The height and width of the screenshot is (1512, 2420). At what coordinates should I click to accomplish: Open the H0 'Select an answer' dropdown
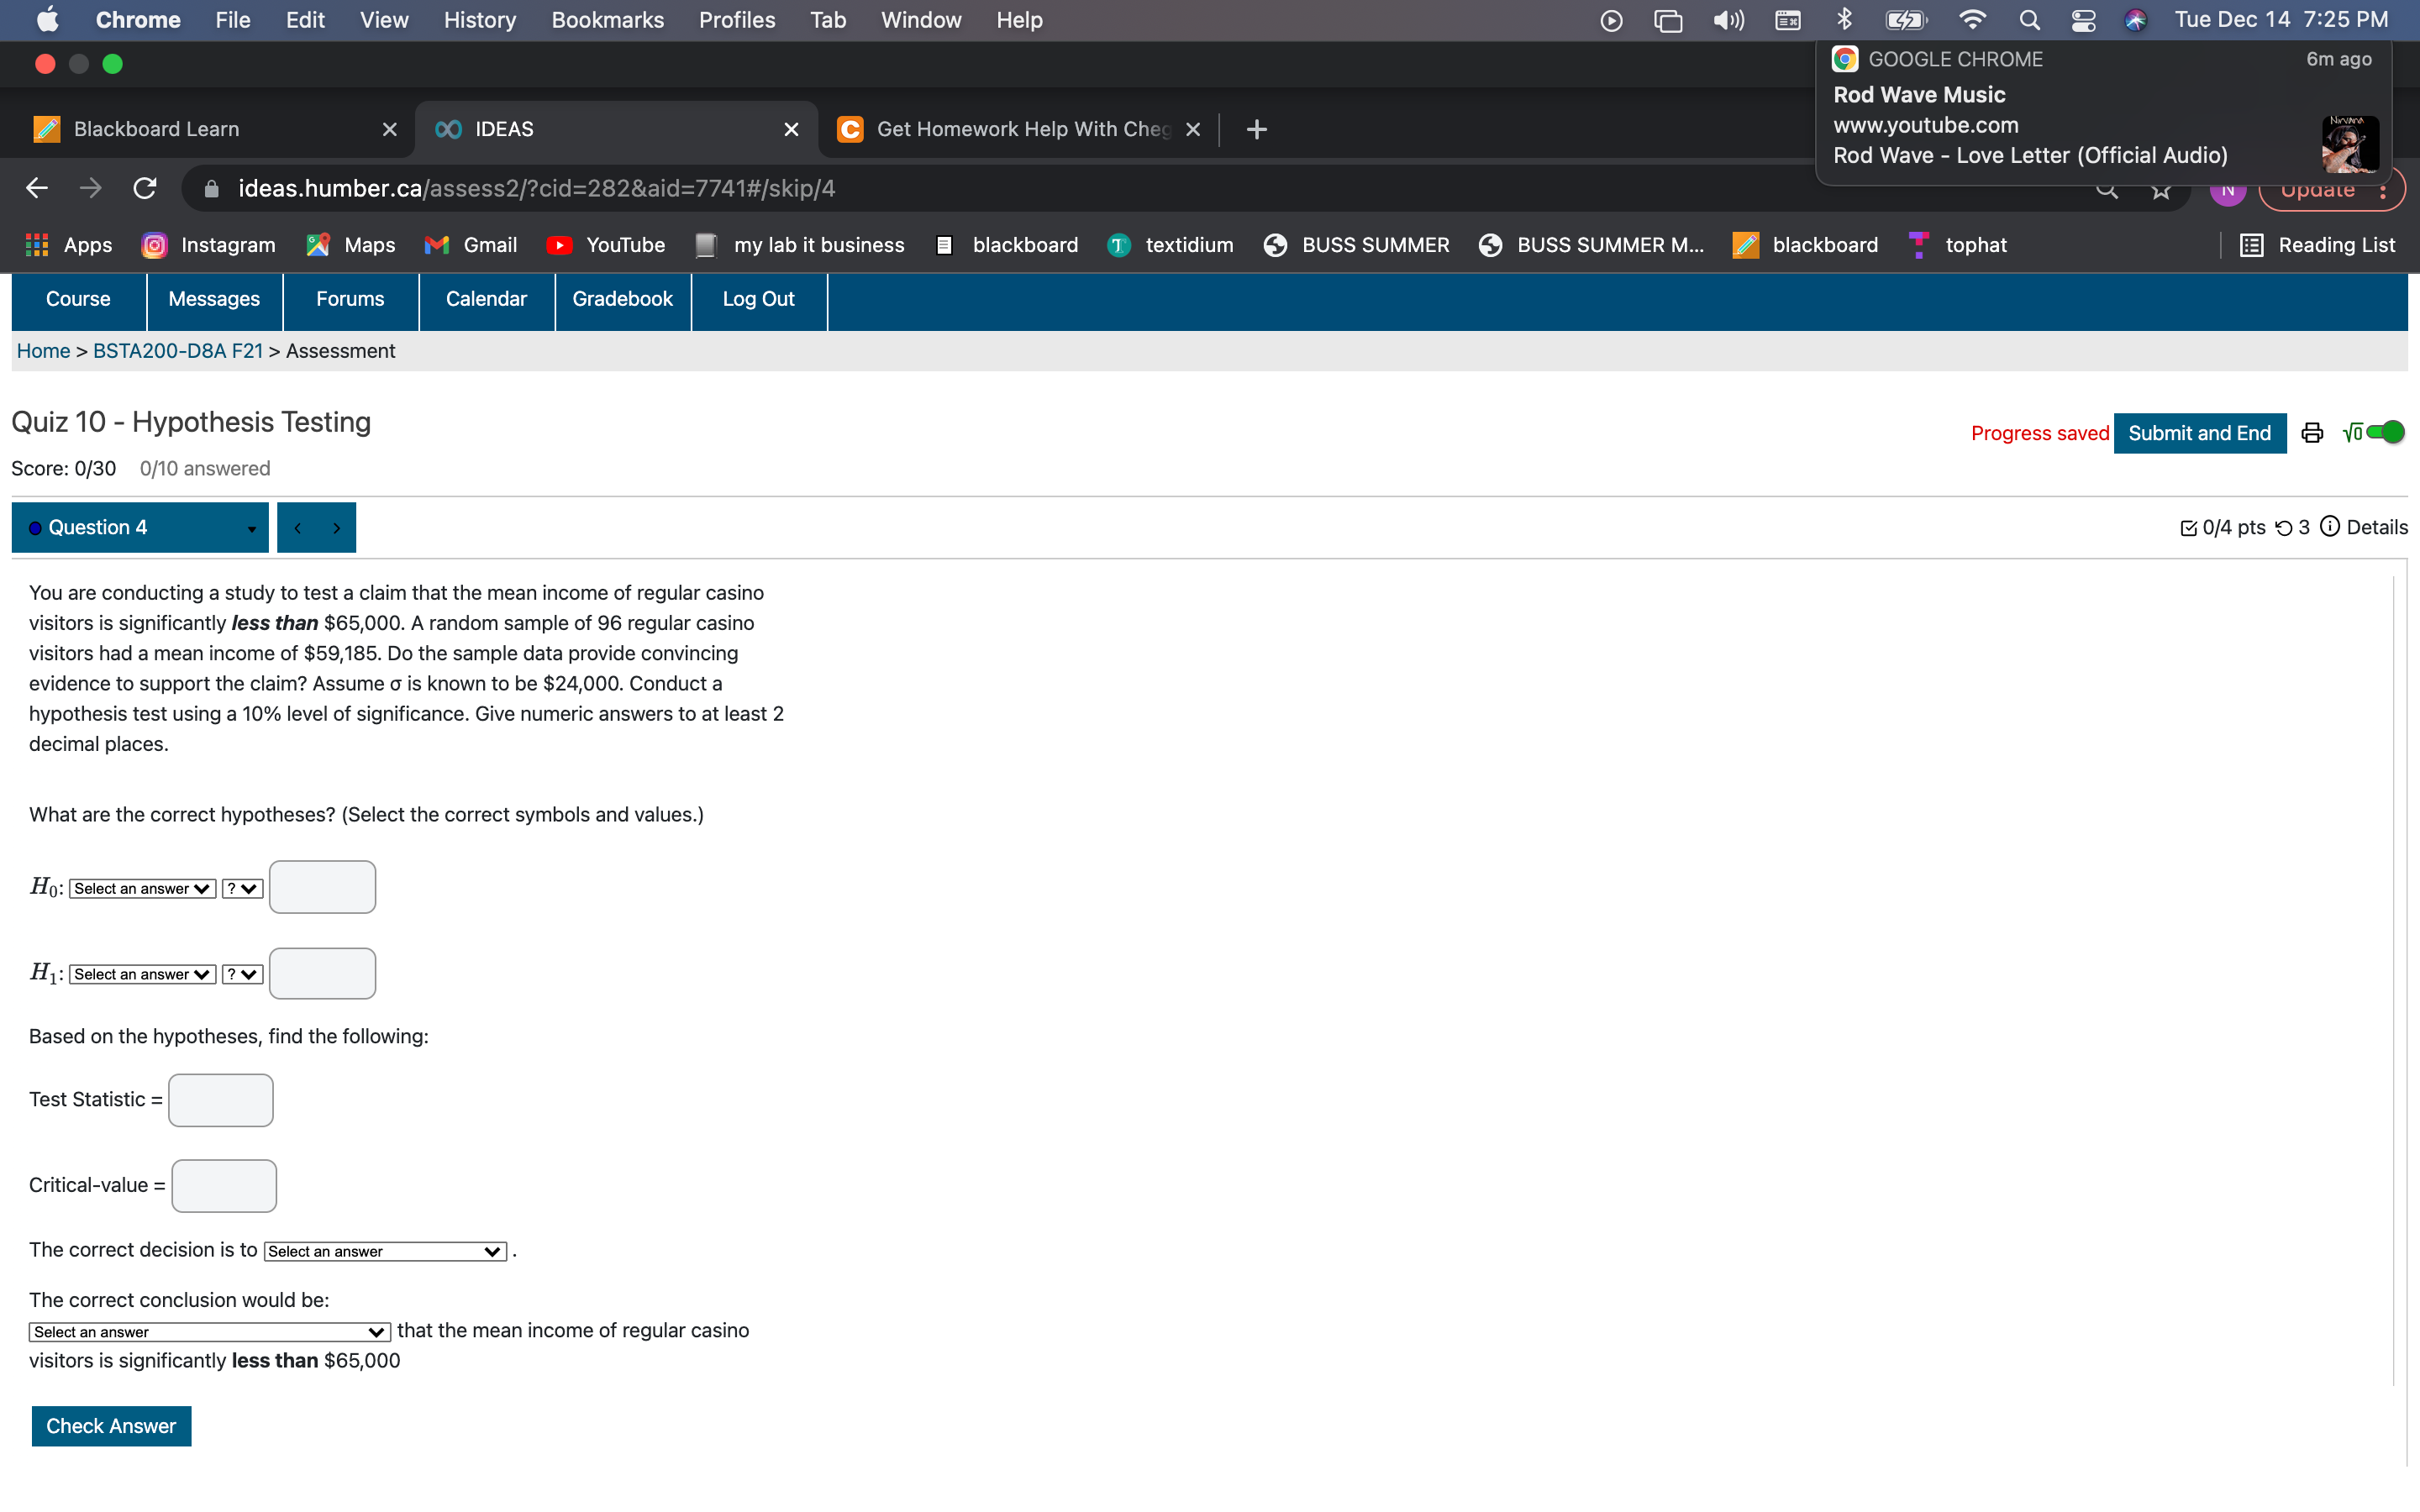140,888
